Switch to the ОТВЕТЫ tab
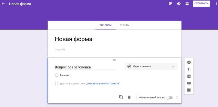The width and height of the screenshot is (218, 107). pyautogui.click(x=125, y=25)
